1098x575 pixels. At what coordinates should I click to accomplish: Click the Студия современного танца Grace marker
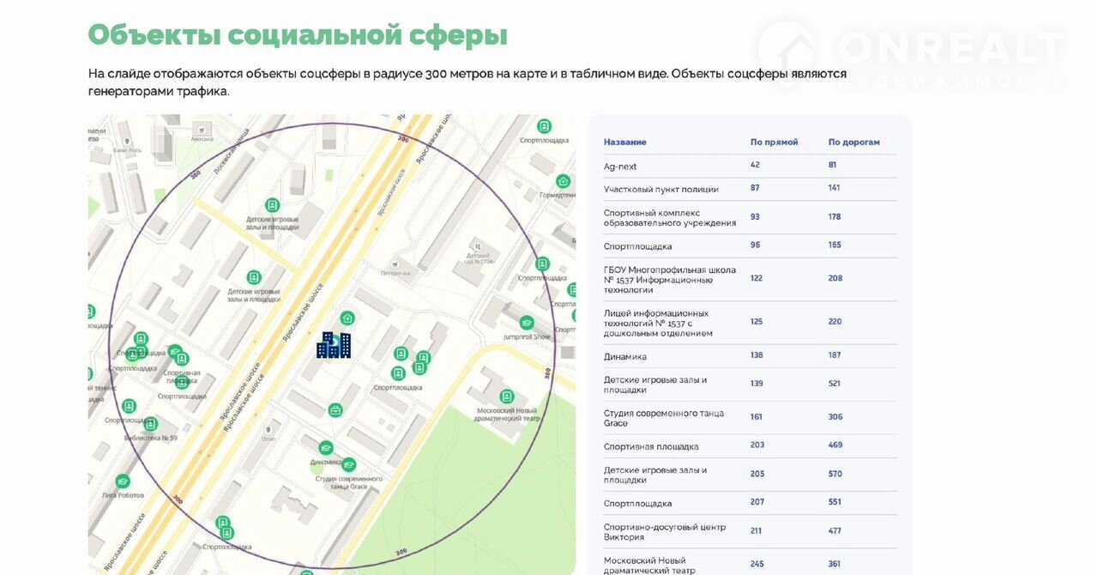[348, 465]
